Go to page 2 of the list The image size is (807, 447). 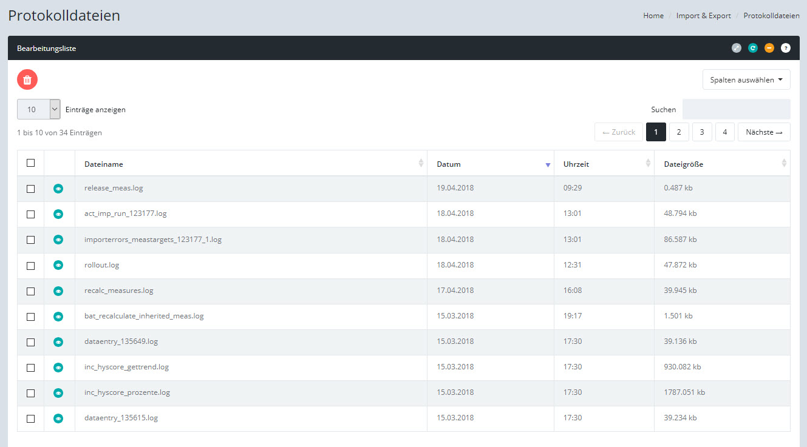(679, 132)
